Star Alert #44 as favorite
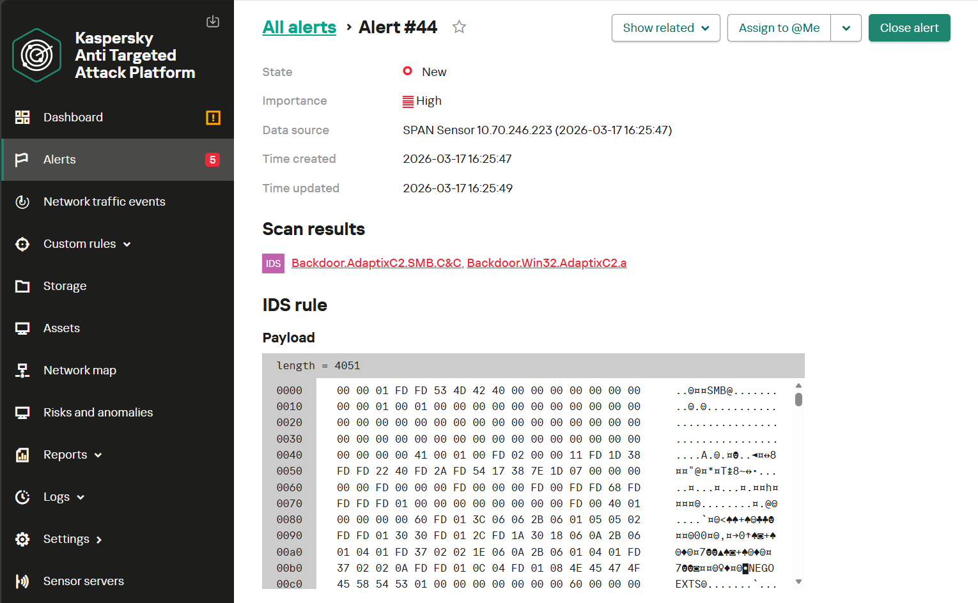 (x=459, y=27)
